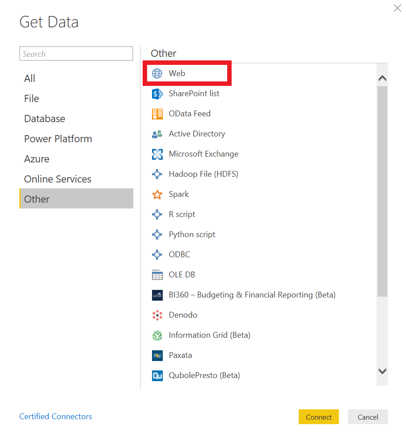Click the Search input box

pos(76,54)
